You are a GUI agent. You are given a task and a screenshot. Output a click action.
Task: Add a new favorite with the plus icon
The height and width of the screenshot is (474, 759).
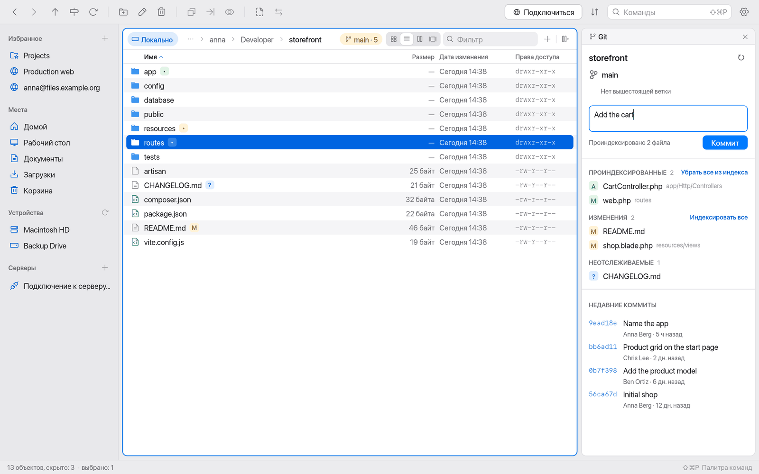click(105, 38)
